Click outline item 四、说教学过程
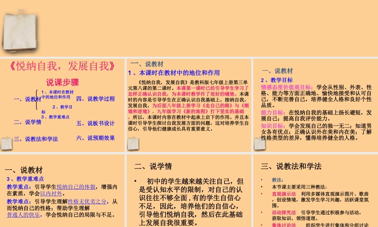The width and height of the screenshot is (378, 227). pos(96,99)
